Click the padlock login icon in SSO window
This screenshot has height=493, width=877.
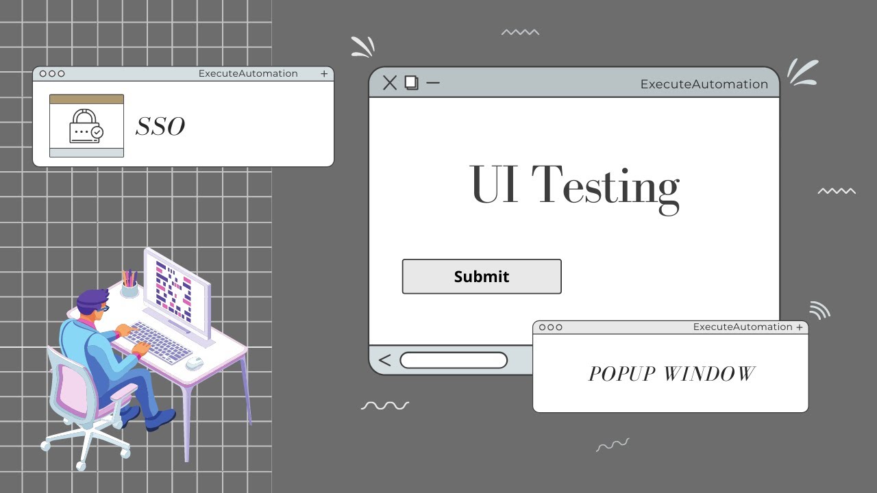[x=86, y=126]
